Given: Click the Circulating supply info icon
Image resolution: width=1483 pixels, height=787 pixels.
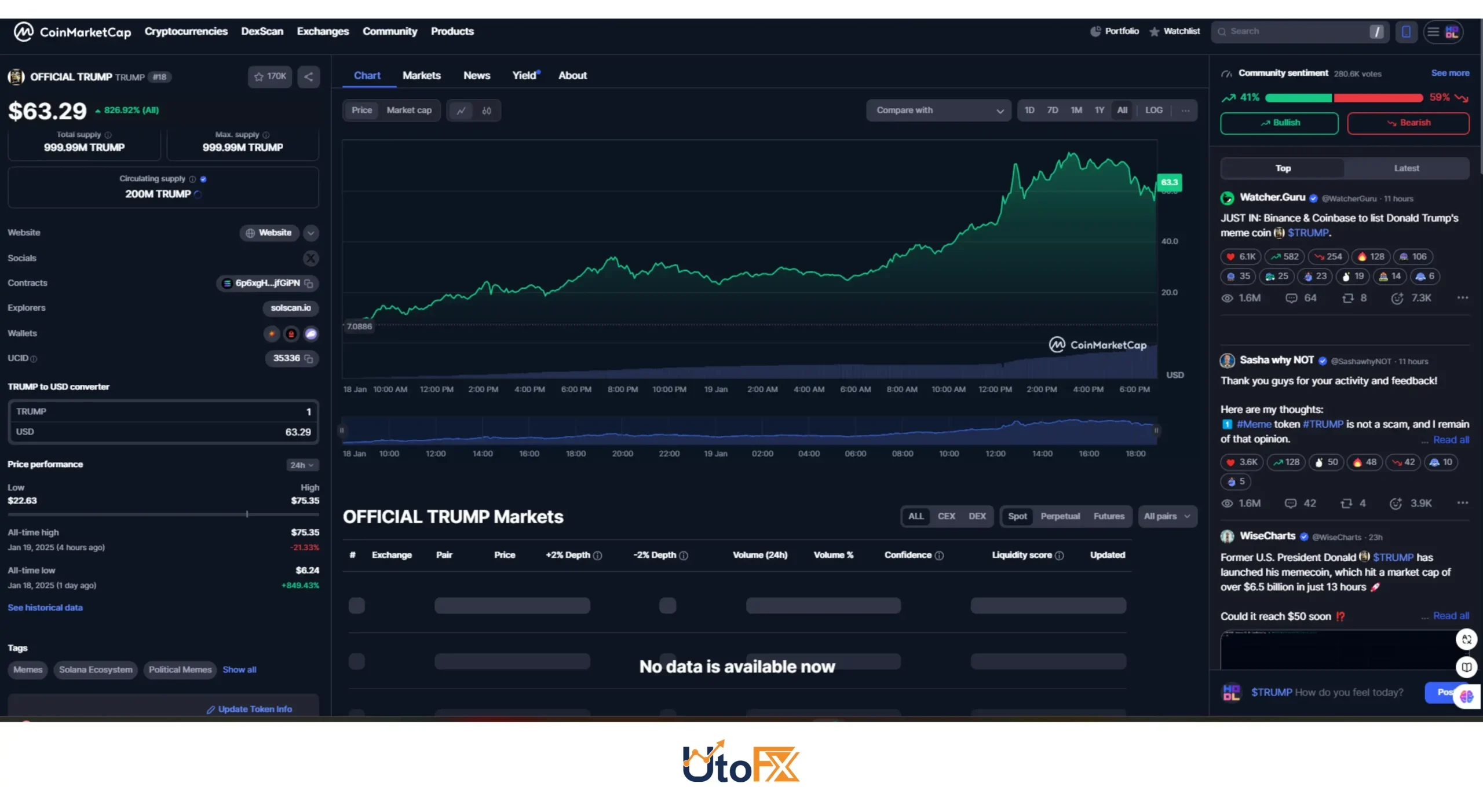Looking at the screenshot, I should (x=192, y=179).
